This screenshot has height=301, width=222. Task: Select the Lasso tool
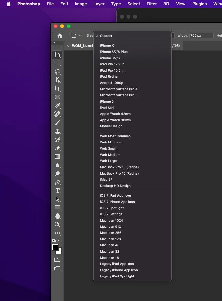coord(57,72)
